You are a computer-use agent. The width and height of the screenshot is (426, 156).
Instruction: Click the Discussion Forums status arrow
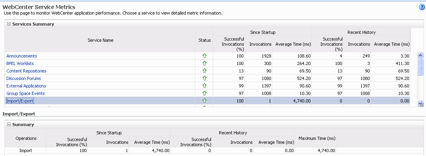(x=204, y=78)
